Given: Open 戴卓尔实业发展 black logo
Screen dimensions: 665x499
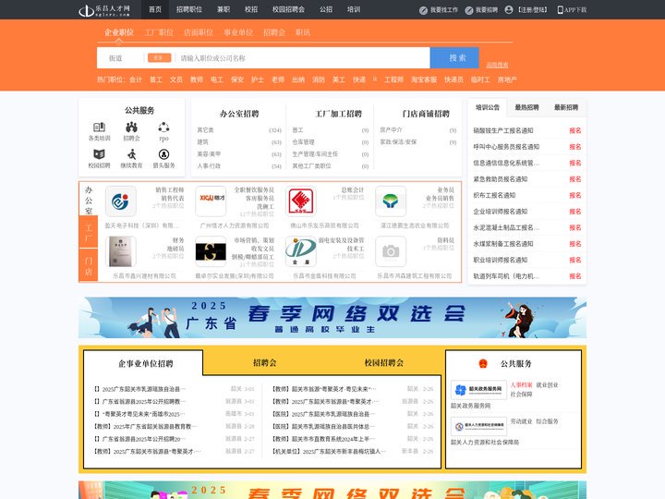Looking at the screenshot, I should (x=211, y=251).
